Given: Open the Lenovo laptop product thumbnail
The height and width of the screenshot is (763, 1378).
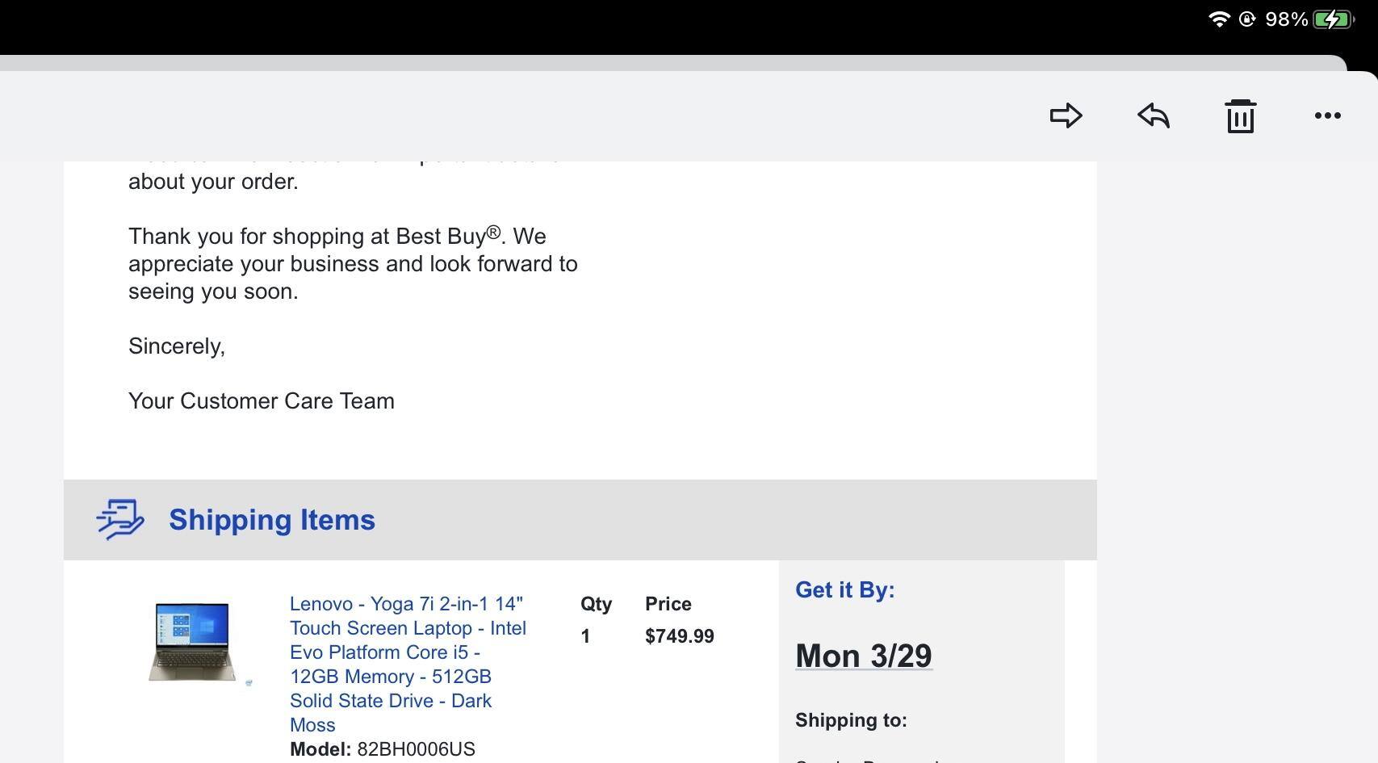Looking at the screenshot, I should click(191, 641).
